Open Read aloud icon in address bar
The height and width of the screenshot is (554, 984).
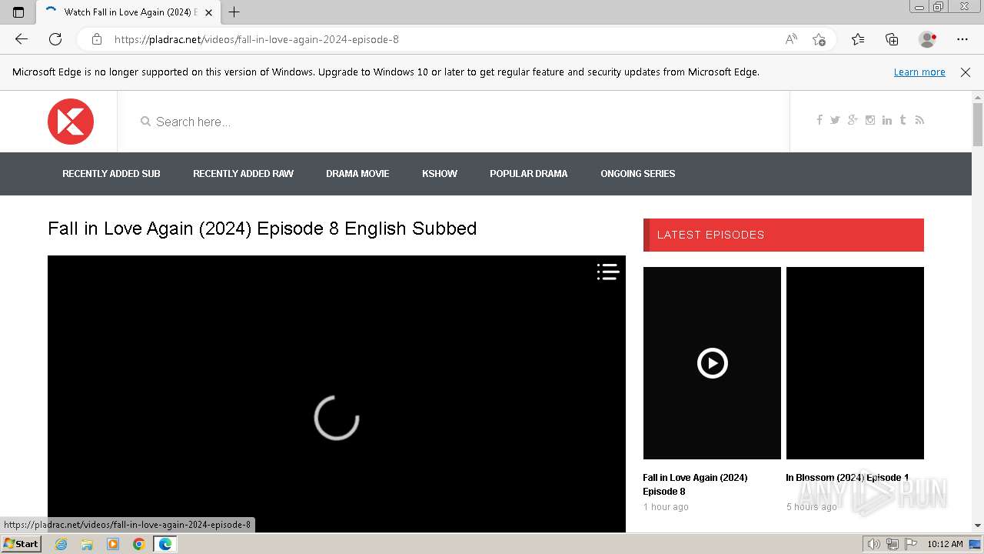pos(791,39)
